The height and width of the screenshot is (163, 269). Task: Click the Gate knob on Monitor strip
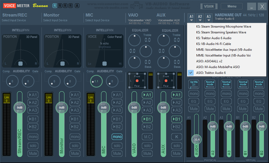[x=70, y=81]
